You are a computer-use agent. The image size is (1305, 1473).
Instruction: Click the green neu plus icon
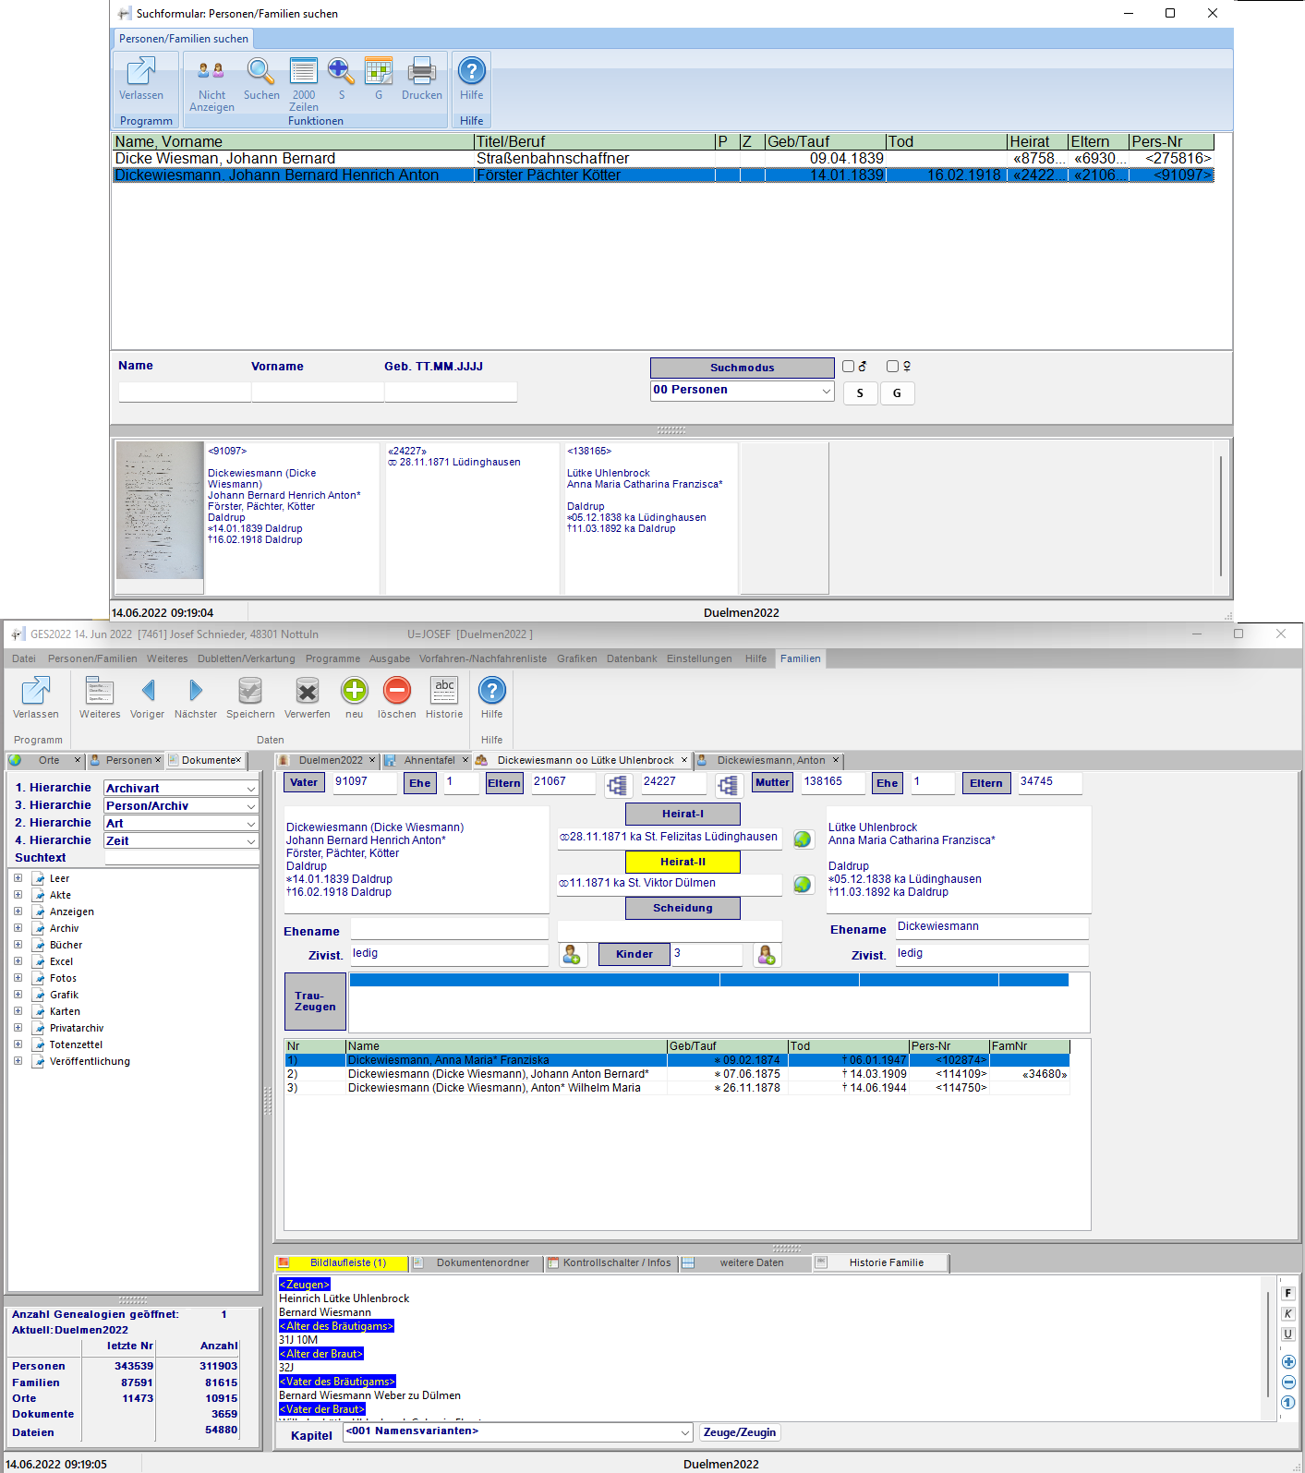tap(354, 691)
